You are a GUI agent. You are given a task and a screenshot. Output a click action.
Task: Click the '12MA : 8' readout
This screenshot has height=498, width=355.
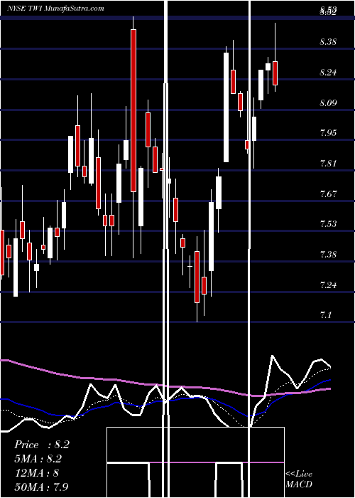(x=36, y=473)
